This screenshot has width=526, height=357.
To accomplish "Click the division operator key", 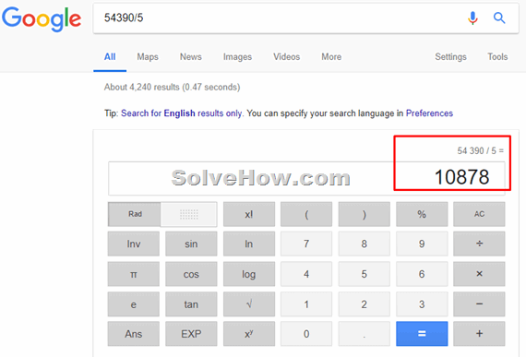I will tap(479, 244).
